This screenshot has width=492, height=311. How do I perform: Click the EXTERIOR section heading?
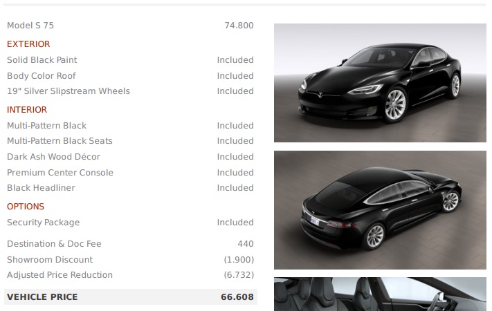click(x=28, y=44)
